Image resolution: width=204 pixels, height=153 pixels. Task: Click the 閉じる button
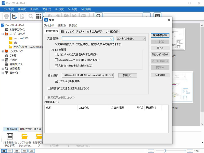coord(160,48)
